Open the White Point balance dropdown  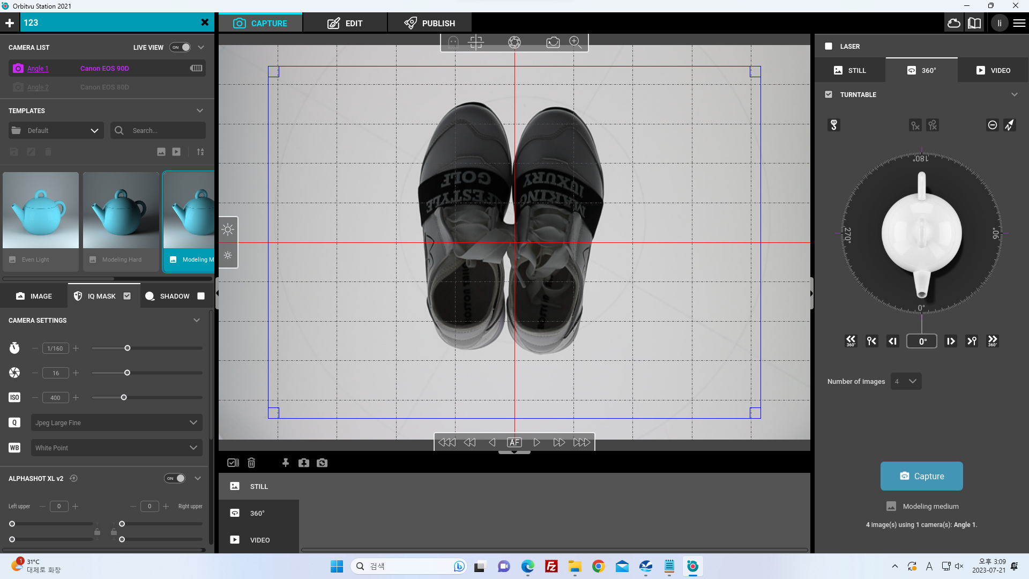click(117, 448)
